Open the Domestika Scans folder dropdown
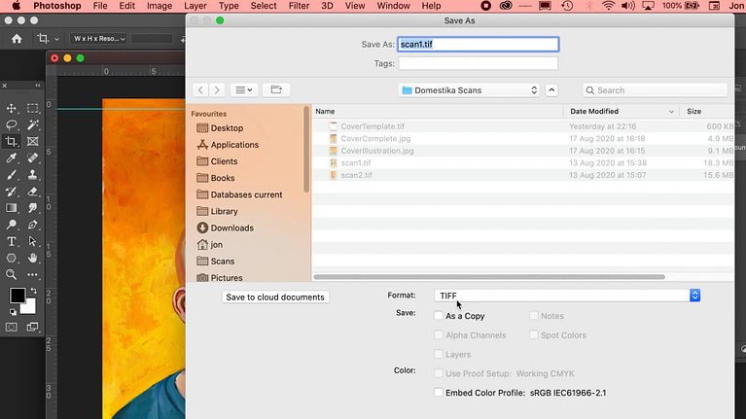Screen dimensions: 746x419 pos(469,90)
